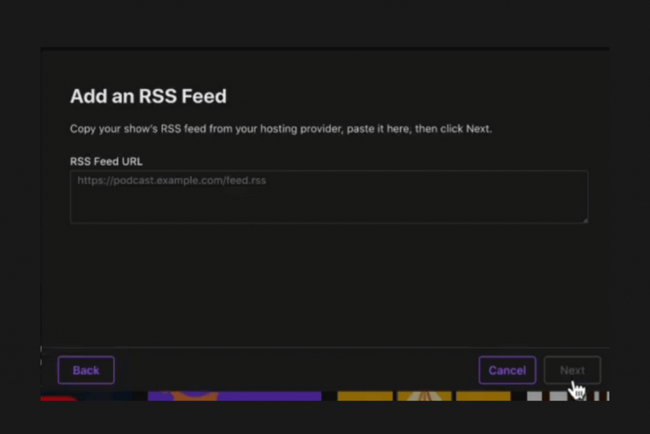Viewport: 650px width, 434px height.
Task: Focus the RSS Feed URL text box
Action: click(x=329, y=202)
